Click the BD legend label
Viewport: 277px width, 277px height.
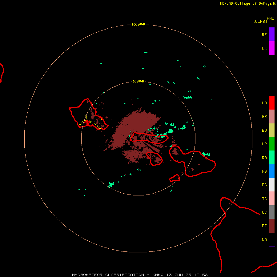(x=264, y=130)
